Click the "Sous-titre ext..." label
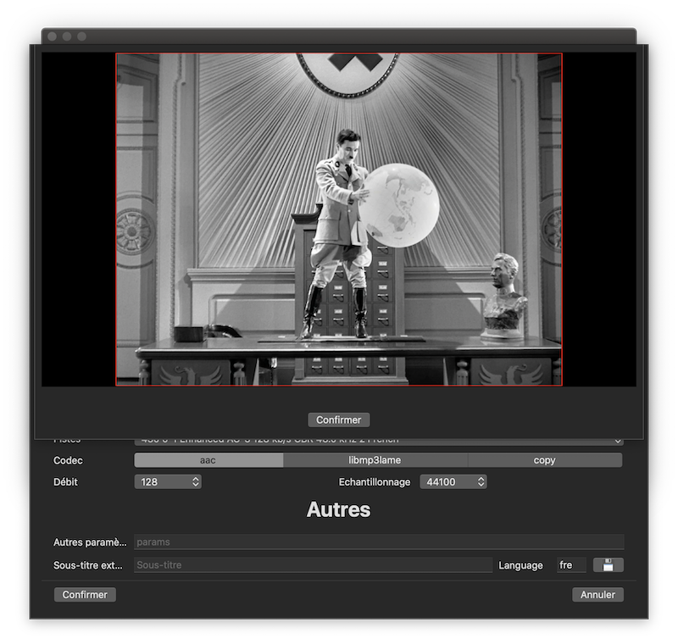The image size is (678, 639). tap(88, 565)
